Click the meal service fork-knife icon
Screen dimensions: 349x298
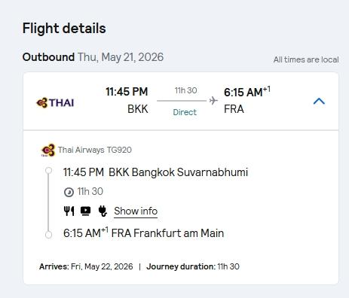click(x=69, y=211)
